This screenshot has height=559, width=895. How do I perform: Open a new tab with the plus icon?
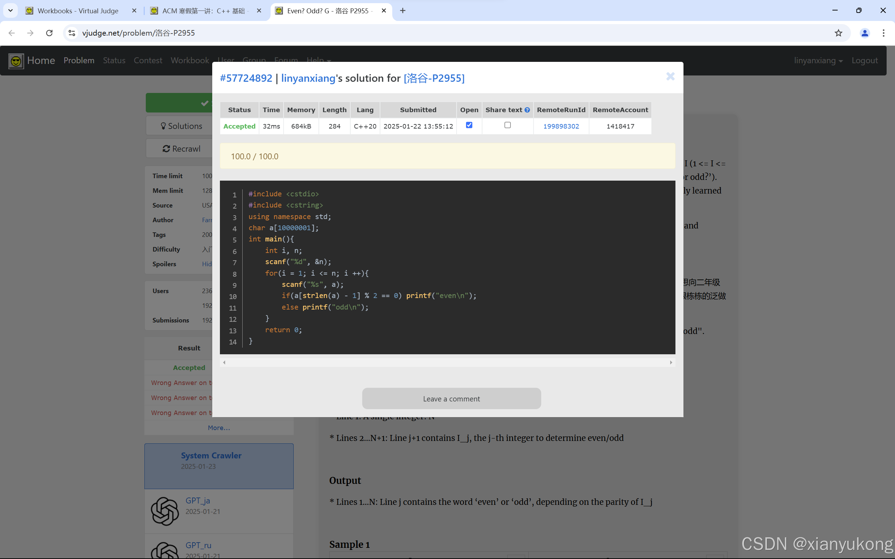(403, 11)
